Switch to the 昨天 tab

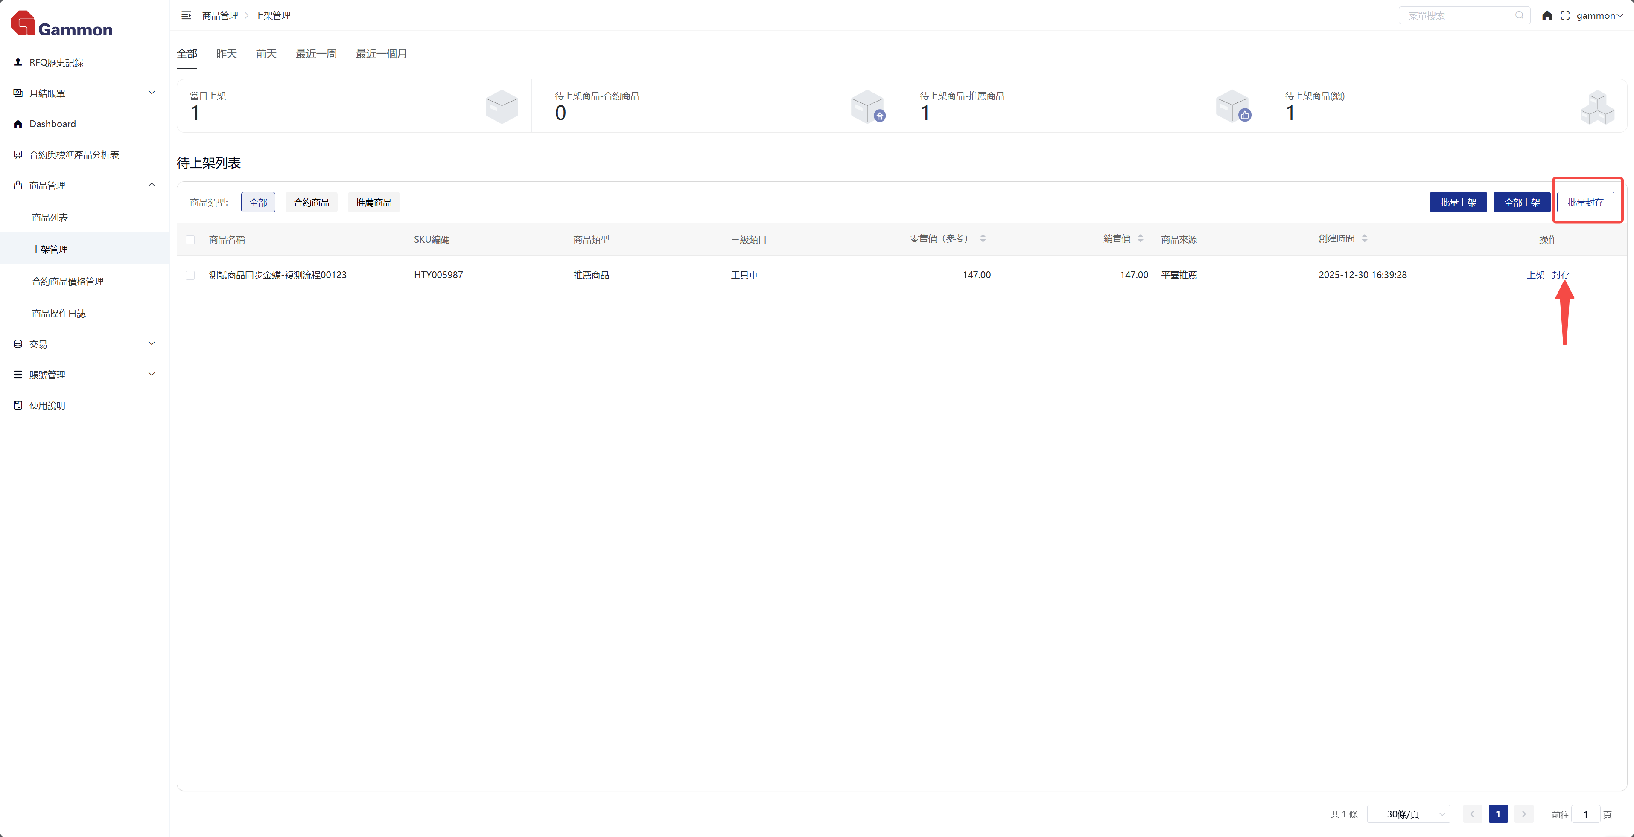(x=227, y=54)
